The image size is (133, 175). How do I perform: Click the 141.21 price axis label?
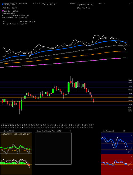[x=130, y=86]
